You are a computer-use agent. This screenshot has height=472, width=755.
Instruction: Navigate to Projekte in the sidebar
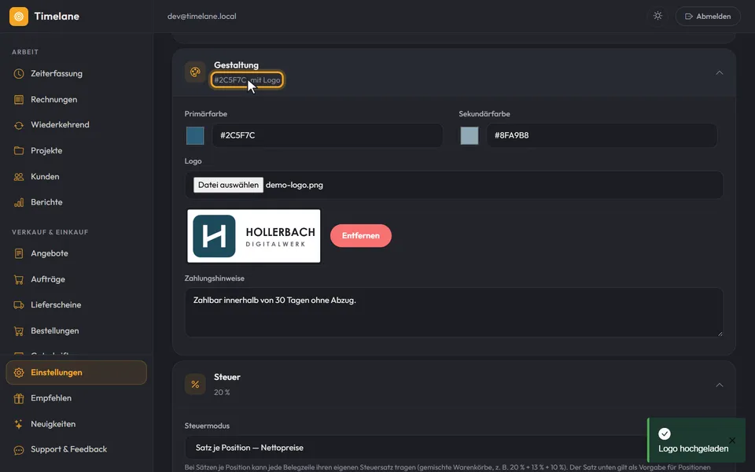[x=76, y=151]
